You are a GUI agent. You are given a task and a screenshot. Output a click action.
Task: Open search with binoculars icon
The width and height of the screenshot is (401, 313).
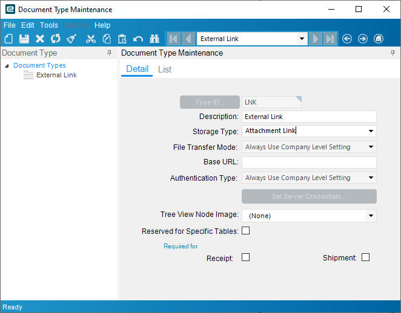click(x=154, y=39)
